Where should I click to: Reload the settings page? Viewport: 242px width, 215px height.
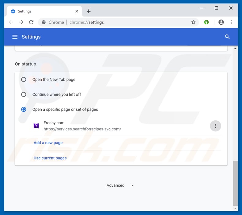point(31,22)
